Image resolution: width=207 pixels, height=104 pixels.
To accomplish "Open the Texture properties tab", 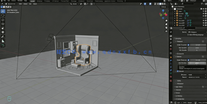I will (x=171, y=81).
